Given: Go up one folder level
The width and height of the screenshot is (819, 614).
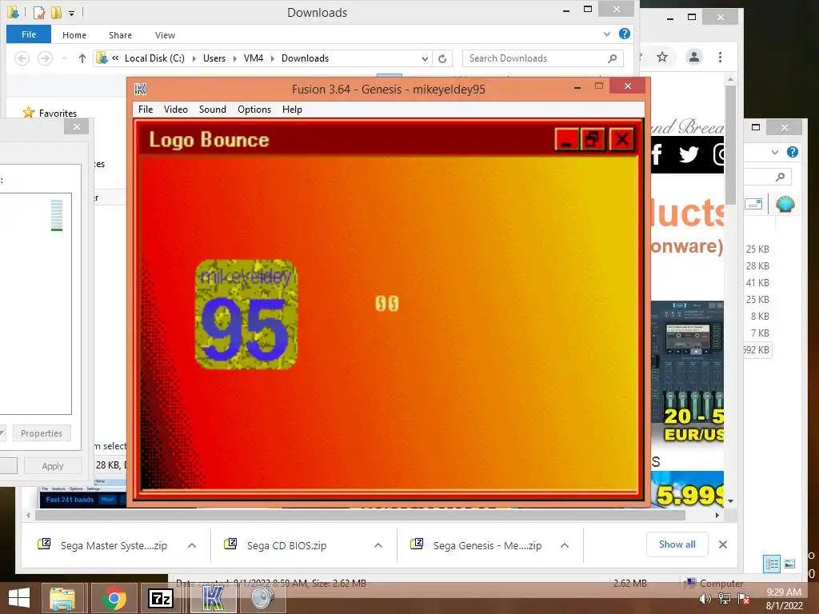Looking at the screenshot, I should click(82, 58).
